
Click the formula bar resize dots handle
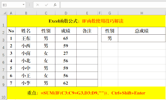29,5
